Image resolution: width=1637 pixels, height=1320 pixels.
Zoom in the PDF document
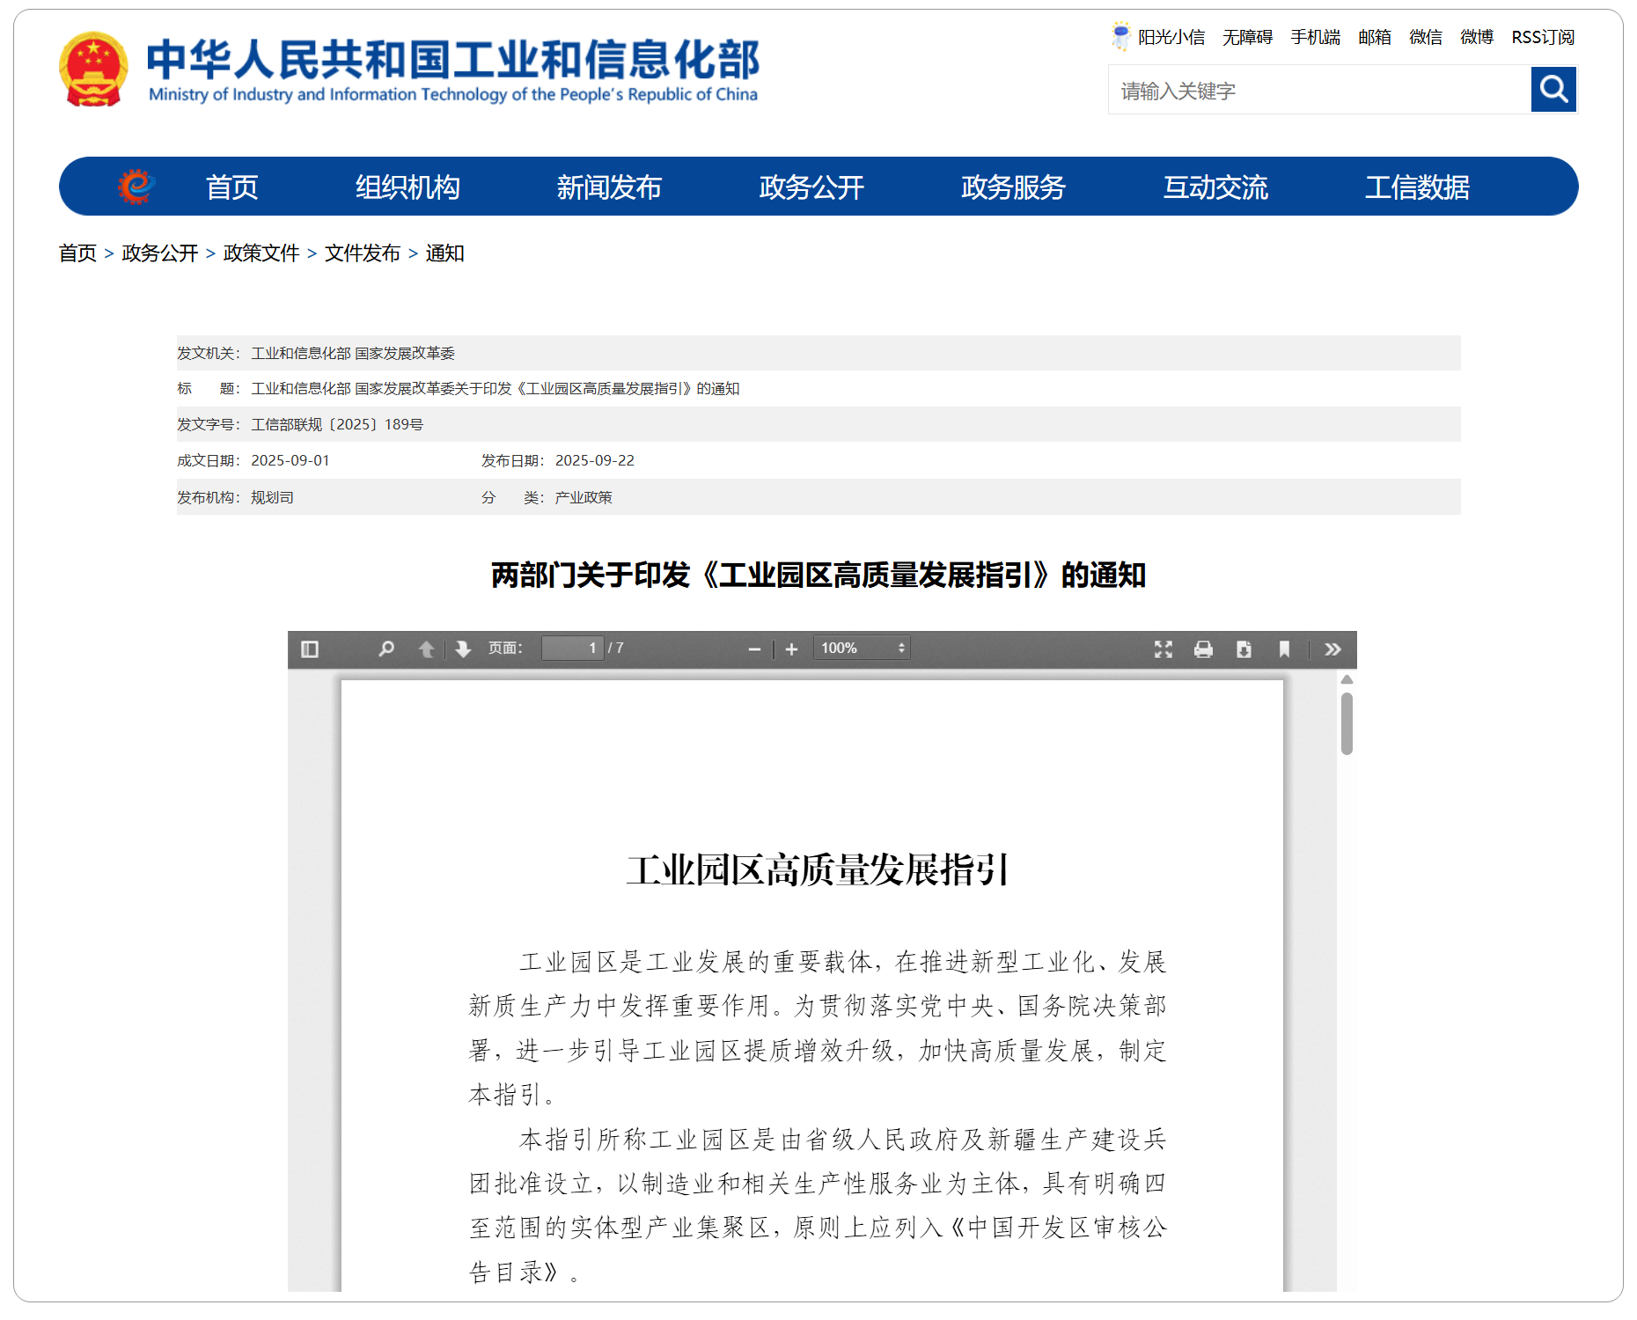(x=791, y=649)
